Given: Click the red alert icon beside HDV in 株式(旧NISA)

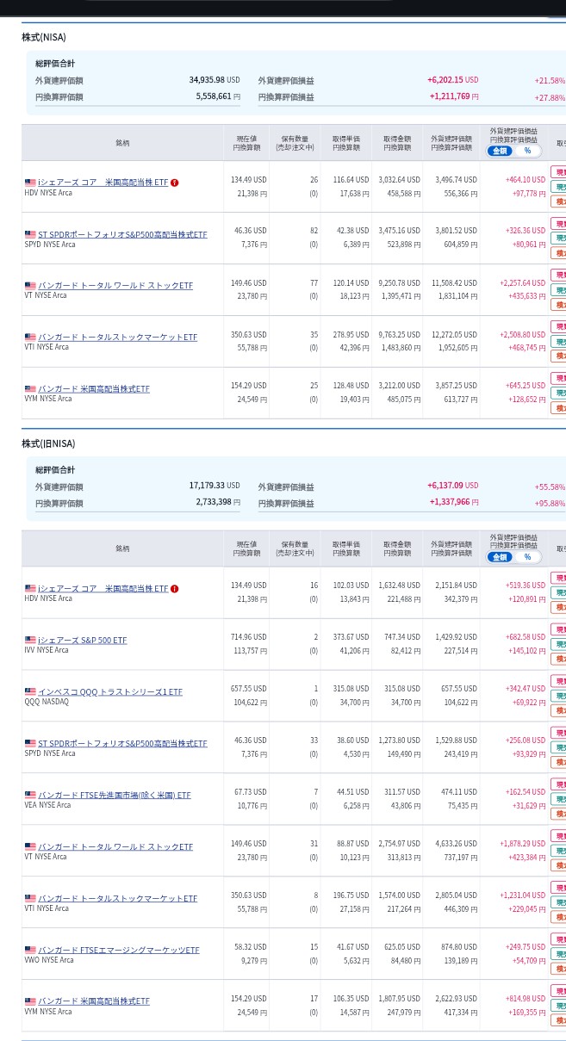Looking at the screenshot, I should coord(175,589).
